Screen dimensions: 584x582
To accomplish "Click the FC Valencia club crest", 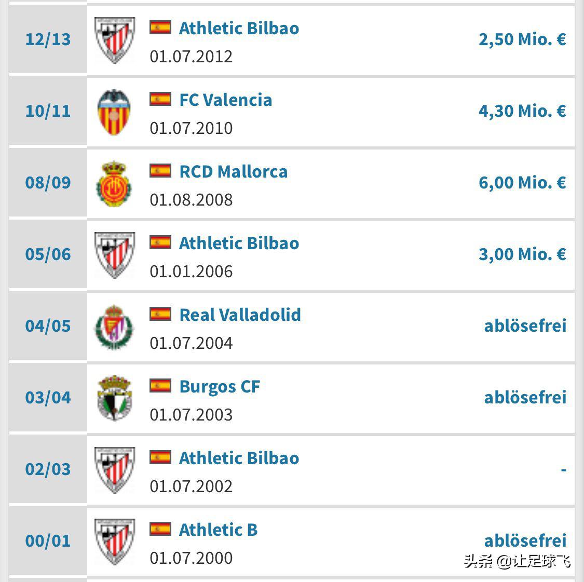I will 114,112.
